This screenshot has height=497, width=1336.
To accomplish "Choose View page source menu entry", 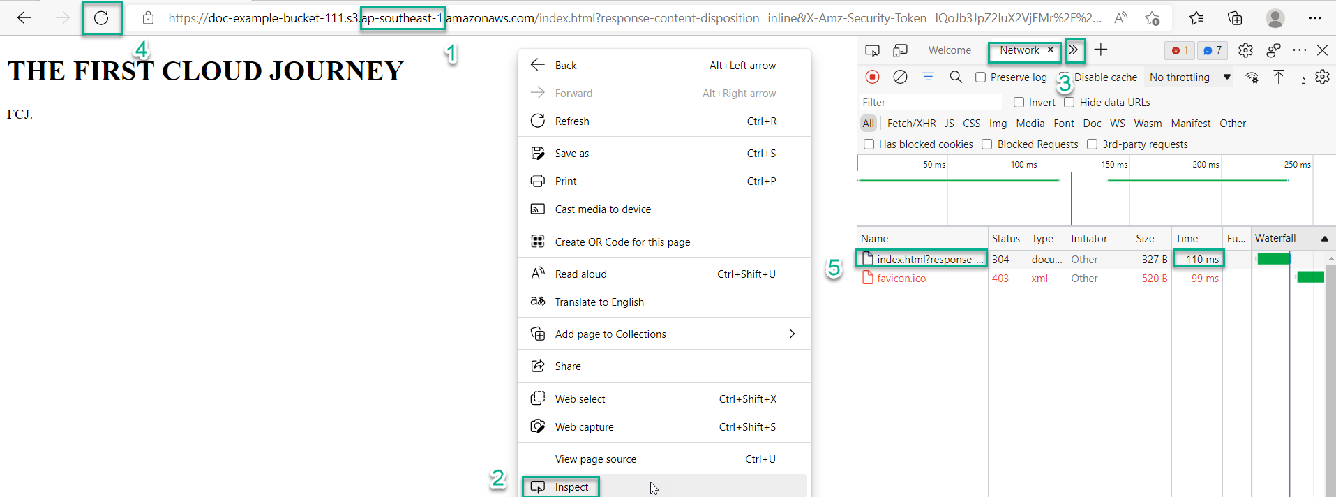I will (595, 459).
